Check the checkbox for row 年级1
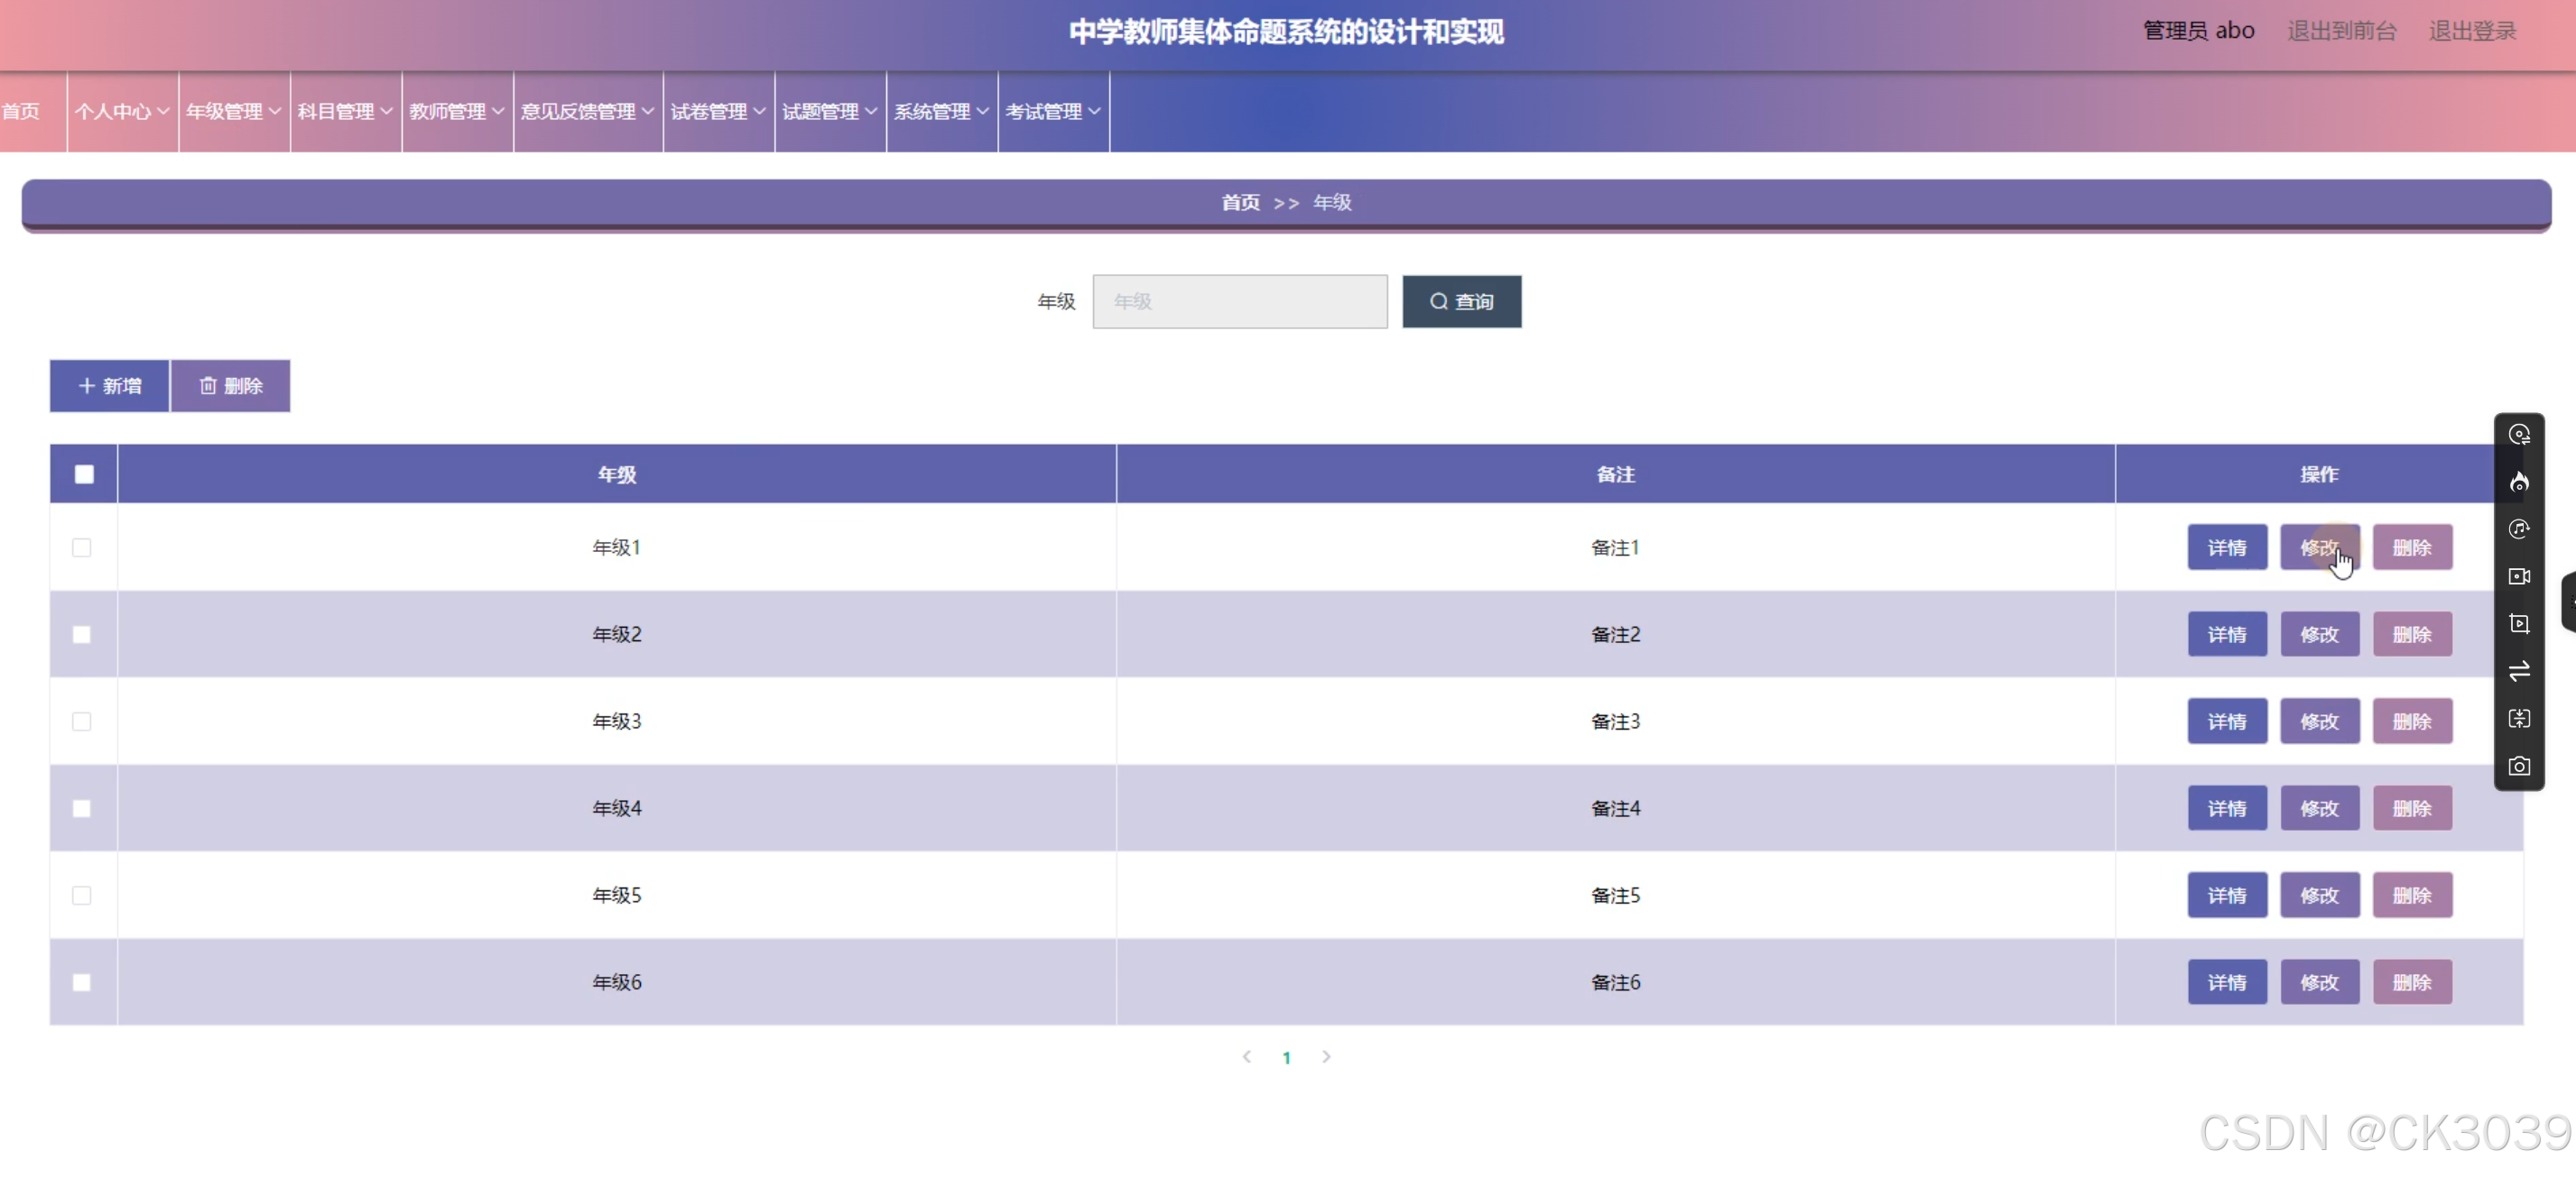 click(82, 547)
